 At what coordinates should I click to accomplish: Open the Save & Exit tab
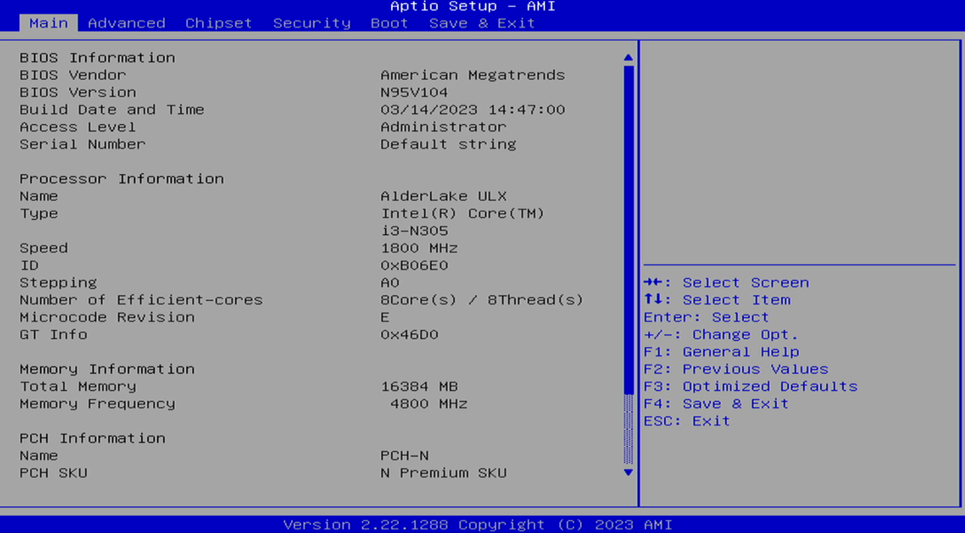pos(482,23)
